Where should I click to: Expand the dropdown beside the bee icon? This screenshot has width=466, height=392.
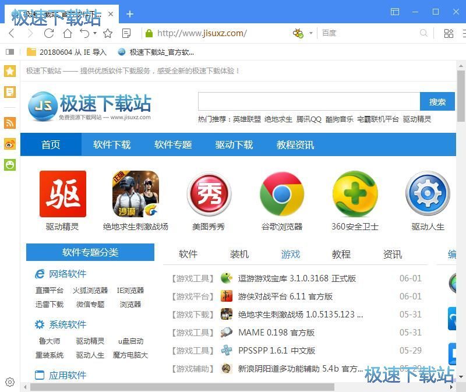click(x=311, y=33)
